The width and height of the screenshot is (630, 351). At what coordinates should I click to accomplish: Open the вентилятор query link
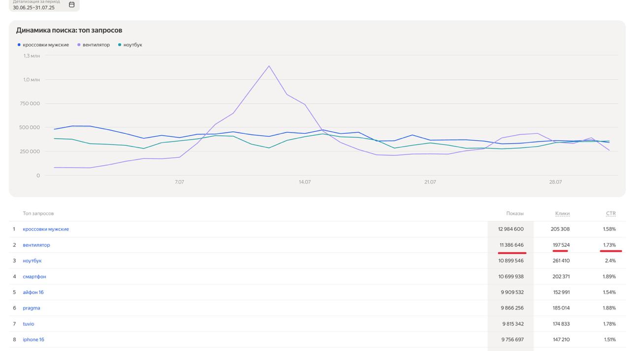click(x=36, y=245)
